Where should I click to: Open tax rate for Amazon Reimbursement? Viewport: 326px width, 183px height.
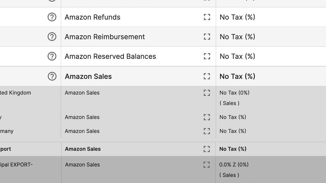[238, 37]
